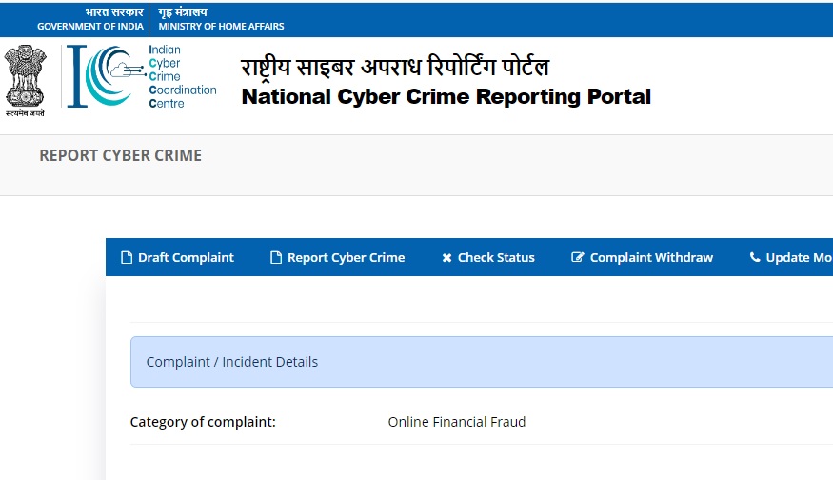The width and height of the screenshot is (833, 480).
Task: Click the REPORT CYBER CRIME page heading
Action: (x=120, y=155)
